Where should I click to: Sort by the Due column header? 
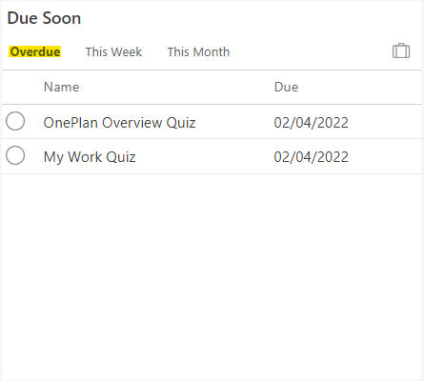point(286,87)
